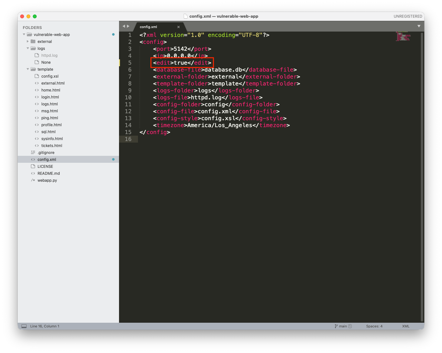
Task: Open the webapp.py file in sidebar
Action: click(x=47, y=180)
